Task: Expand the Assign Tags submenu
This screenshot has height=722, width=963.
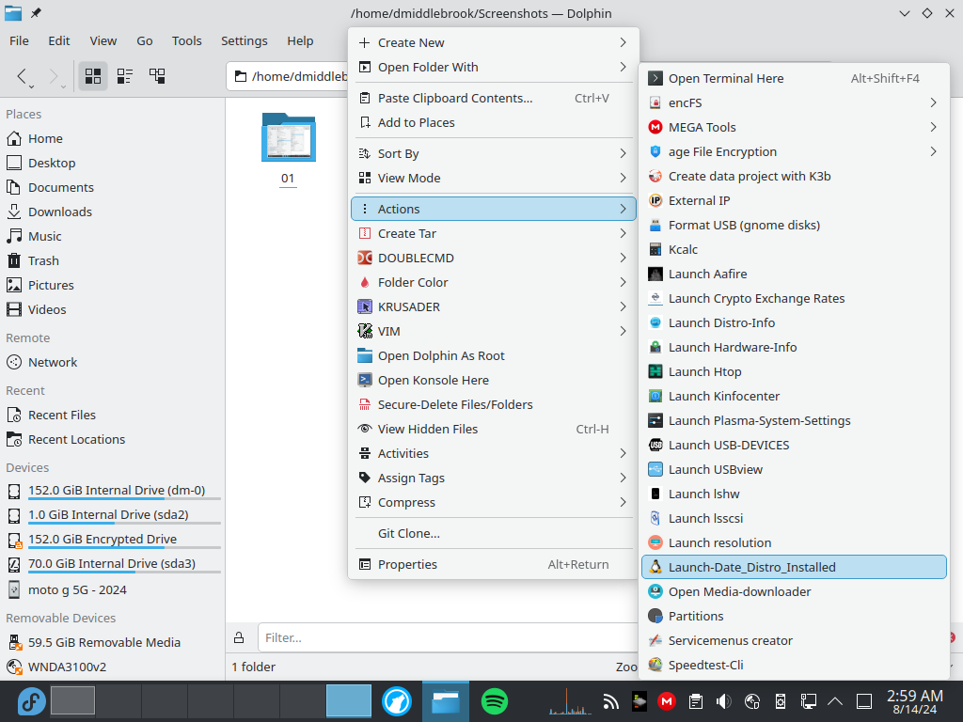Action: tap(493, 478)
